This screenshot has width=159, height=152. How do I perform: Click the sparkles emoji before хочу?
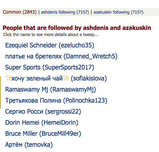pos(8,78)
